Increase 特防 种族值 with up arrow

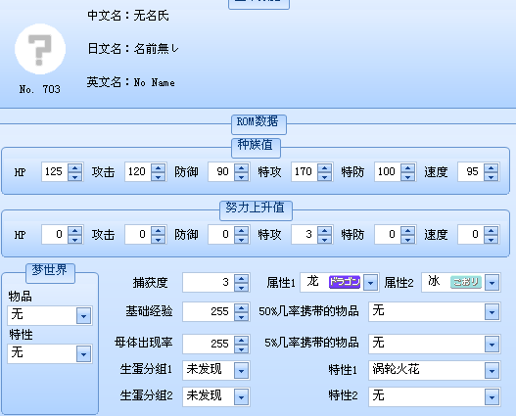[408, 167]
